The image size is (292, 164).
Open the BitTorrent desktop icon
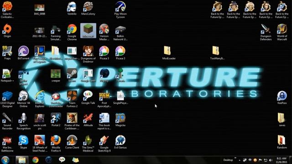(23, 53)
